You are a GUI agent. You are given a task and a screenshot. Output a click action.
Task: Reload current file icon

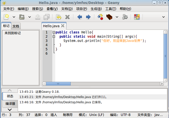coord(58,17)
